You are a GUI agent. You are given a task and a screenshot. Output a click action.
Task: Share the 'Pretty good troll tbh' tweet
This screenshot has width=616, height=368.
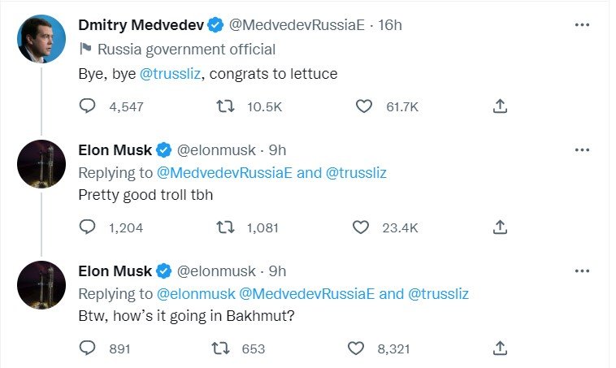click(501, 227)
